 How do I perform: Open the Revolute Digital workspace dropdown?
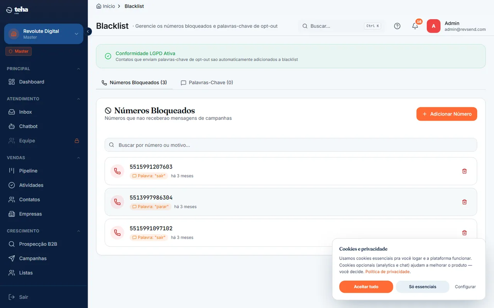(x=44, y=34)
